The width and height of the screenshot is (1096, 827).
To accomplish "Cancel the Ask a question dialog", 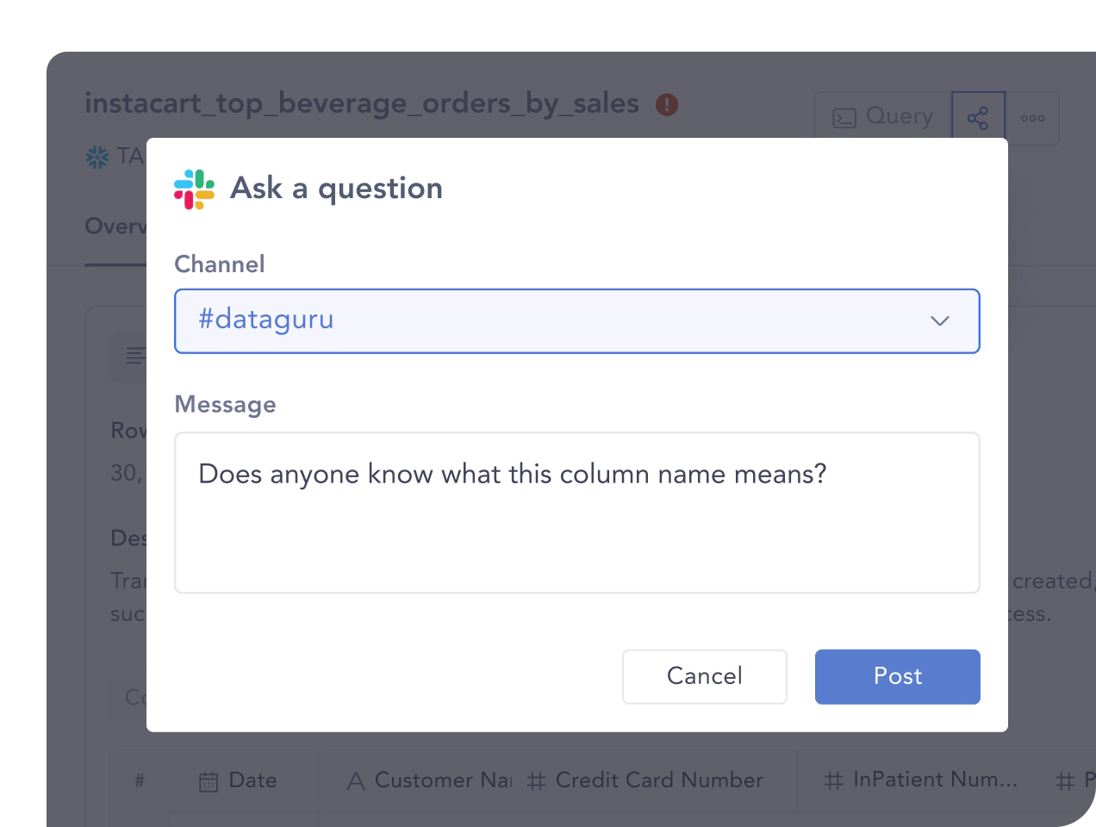I will click(705, 676).
